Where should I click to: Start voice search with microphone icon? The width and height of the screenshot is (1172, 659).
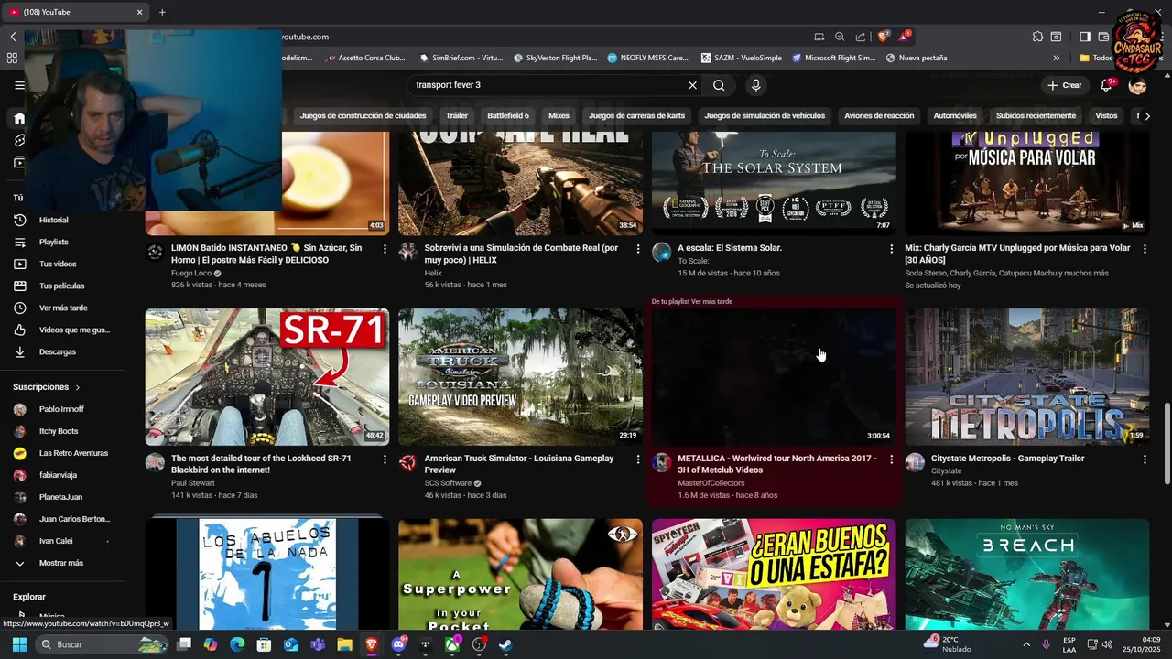point(755,85)
